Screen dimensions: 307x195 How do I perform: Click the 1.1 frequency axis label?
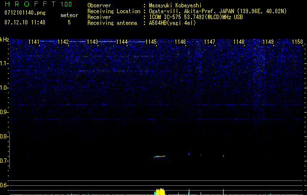tap(4, 63)
